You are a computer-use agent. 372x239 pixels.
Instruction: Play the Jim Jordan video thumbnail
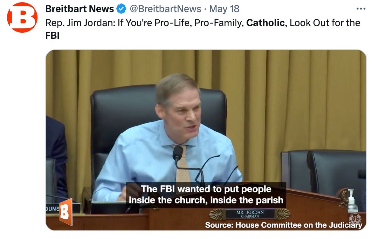pyautogui.click(x=206, y=140)
